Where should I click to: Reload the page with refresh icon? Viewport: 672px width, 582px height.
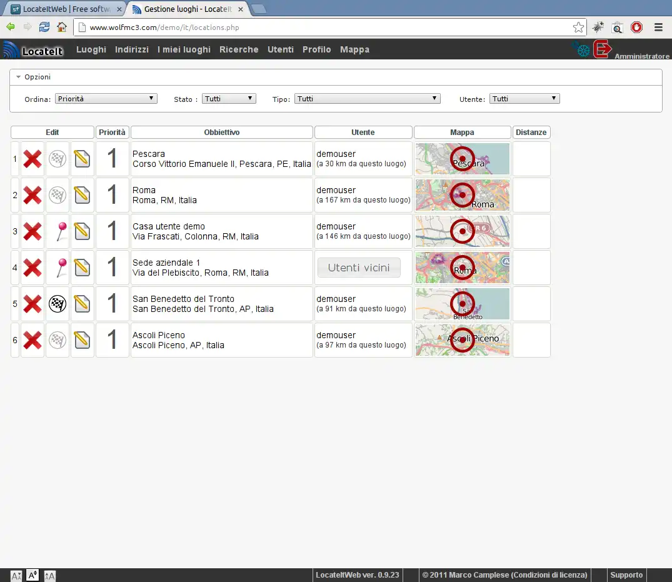pos(44,27)
